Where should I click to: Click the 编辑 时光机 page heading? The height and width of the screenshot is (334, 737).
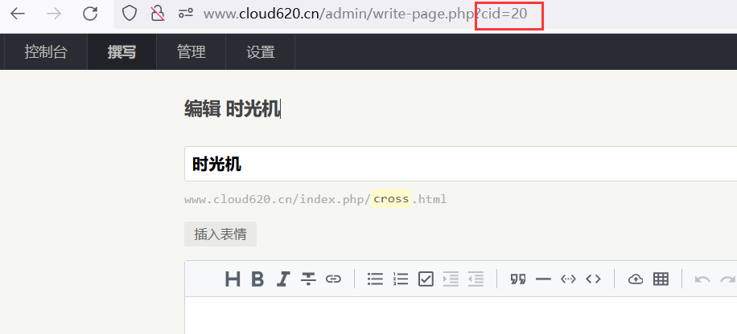point(233,109)
